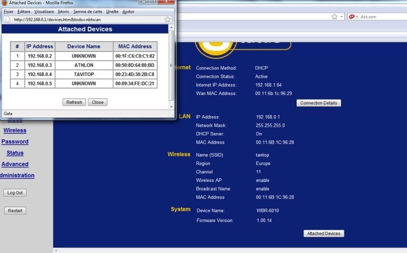
Task: Open the Istoric menu
Action: (64, 11)
